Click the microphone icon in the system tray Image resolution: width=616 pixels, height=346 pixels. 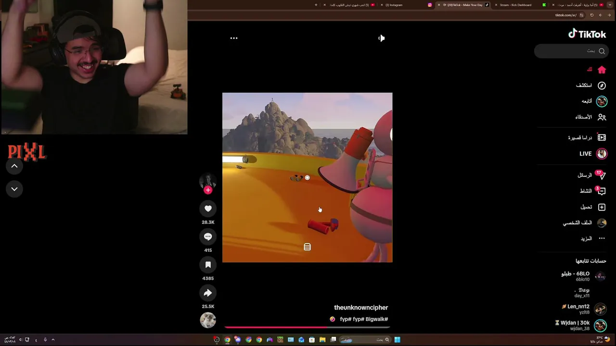45,340
